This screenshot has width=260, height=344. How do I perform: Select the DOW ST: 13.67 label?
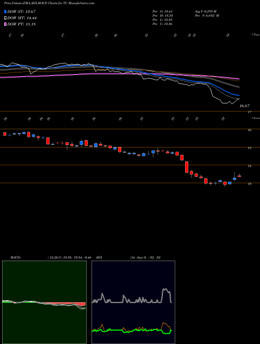[21, 11]
